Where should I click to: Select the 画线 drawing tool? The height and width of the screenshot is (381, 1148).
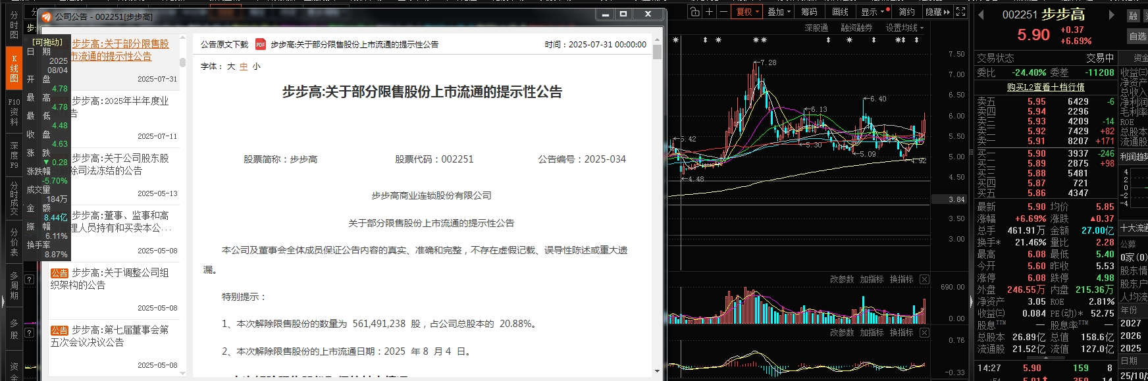(840, 12)
